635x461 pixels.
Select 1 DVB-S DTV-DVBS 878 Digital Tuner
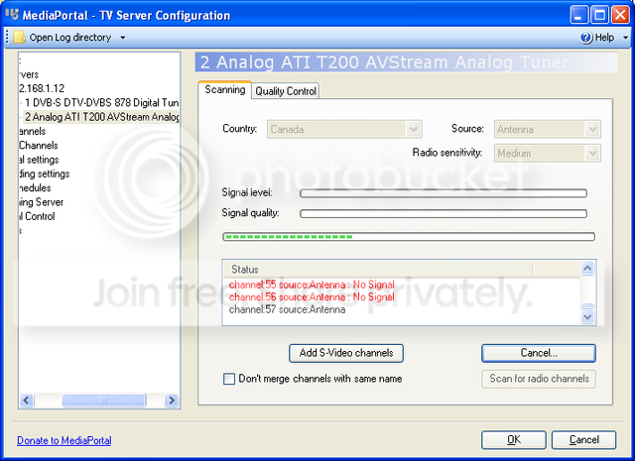(x=101, y=102)
